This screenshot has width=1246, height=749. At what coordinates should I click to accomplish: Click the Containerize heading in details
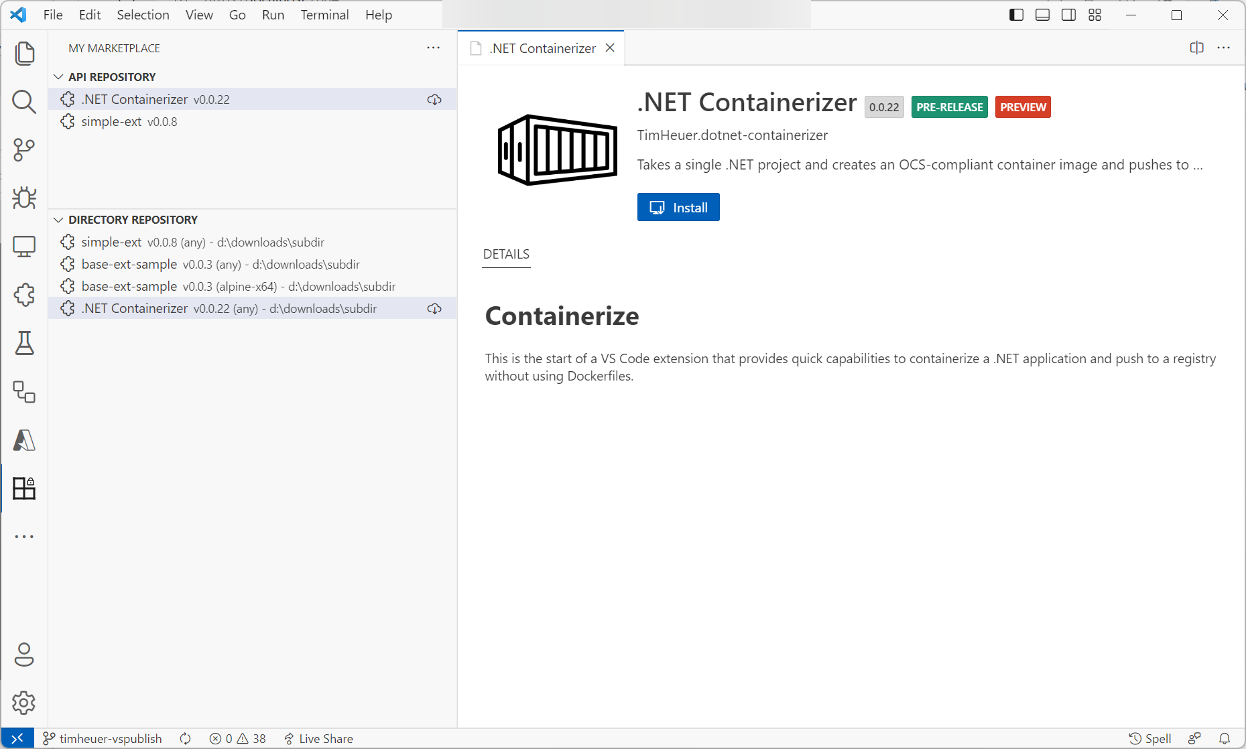click(x=562, y=316)
